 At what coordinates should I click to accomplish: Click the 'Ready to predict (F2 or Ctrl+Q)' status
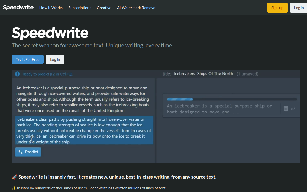[x=48, y=74]
